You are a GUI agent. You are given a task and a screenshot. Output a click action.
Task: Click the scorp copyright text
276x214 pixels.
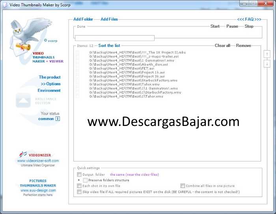click(x=51, y=41)
